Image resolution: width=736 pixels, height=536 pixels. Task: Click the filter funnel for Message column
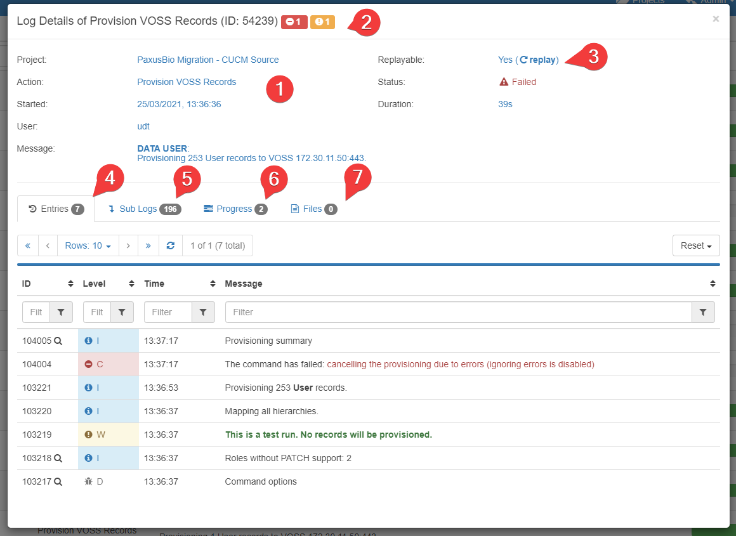[703, 312]
